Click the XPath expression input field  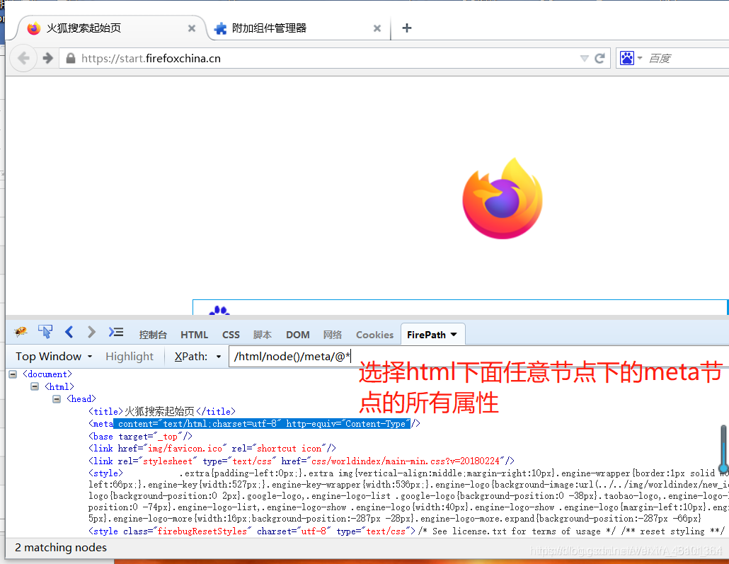tap(479, 357)
